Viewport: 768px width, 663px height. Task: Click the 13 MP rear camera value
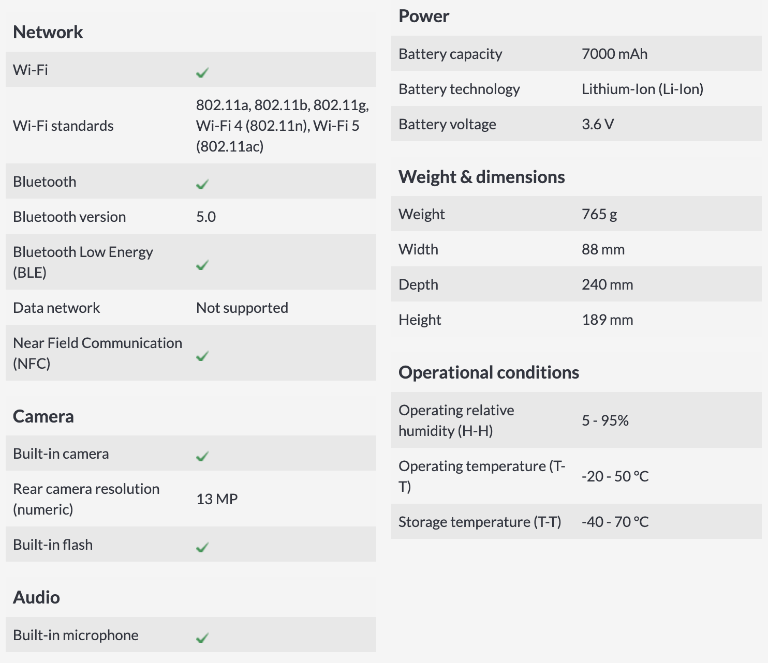click(x=217, y=499)
